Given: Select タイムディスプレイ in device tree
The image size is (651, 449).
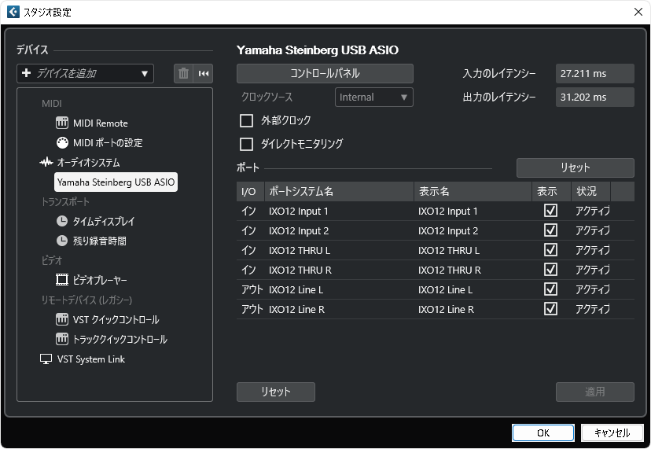Looking at the screenshot, I should pyautogui.click(x=104, y=221).
